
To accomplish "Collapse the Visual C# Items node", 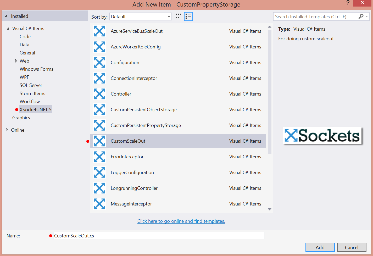I will point(8,29).
